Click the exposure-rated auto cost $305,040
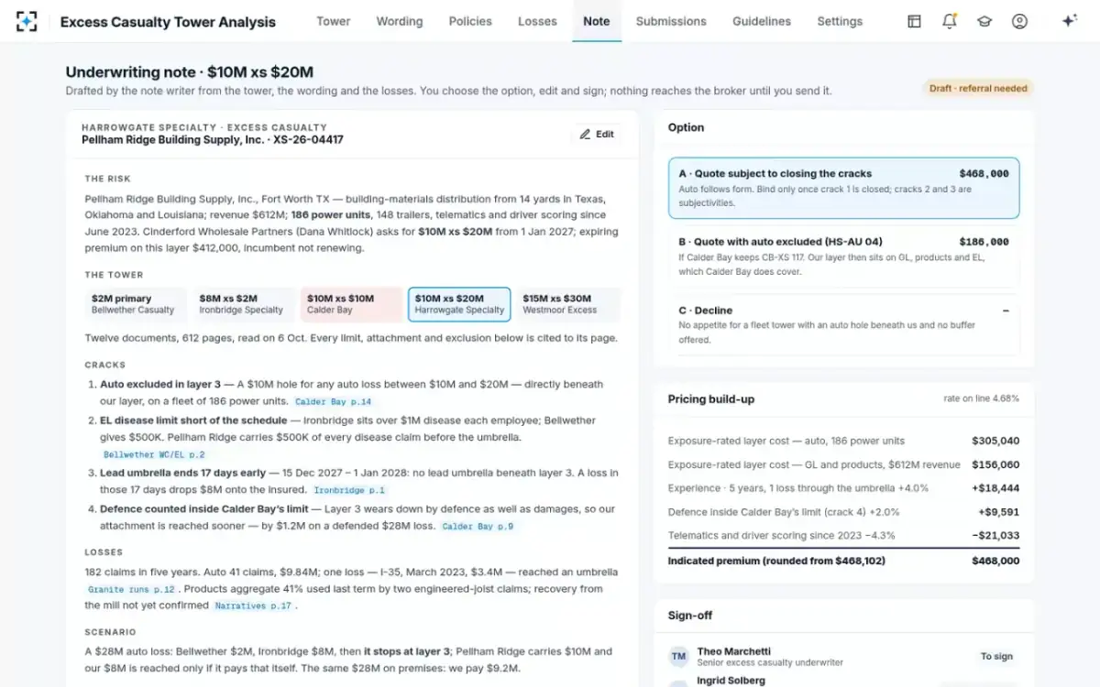This screenshot has width=1100, height=687. pyautogui.click(x=995, y=441)
